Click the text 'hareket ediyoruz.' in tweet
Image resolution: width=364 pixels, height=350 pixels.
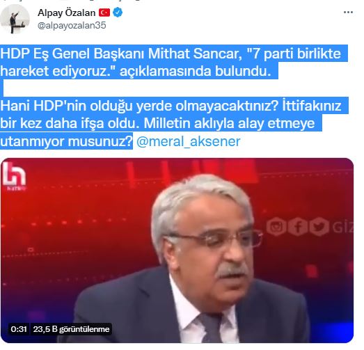pos(58,71)
